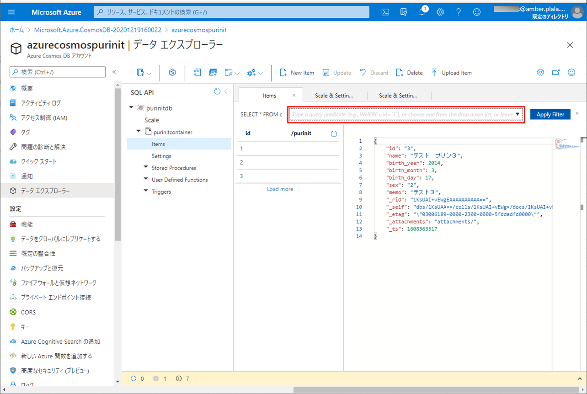This screenshot has width=587, height=394.
Task: Open dropdown beside the gears toolbar icon
Action: 261,73
